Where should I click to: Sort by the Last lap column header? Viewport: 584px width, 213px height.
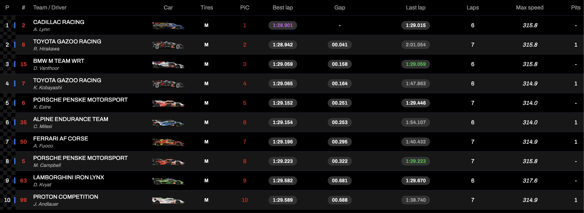416,8
